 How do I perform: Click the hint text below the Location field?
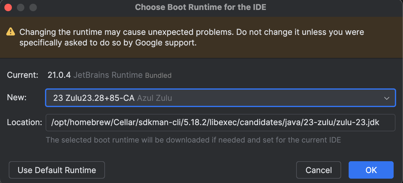[x=193, y=140]
